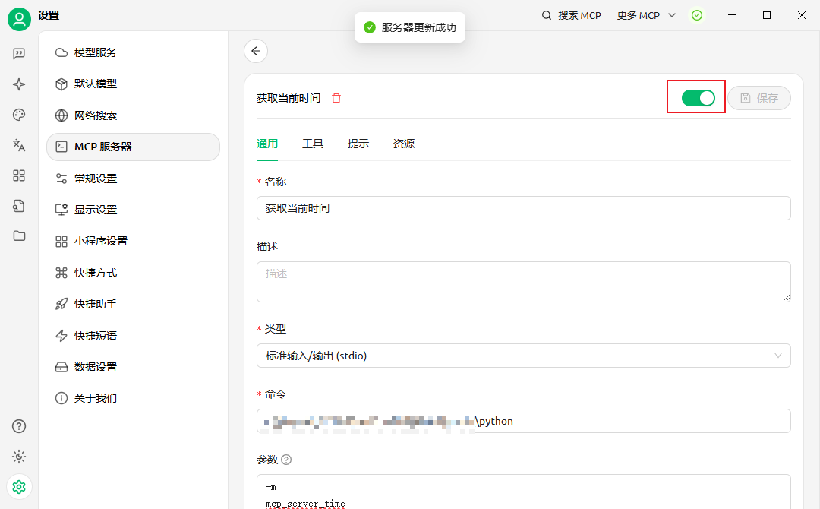Click the green check status icon in title bar
Viewport: 820px width, 509px height.
696,15
